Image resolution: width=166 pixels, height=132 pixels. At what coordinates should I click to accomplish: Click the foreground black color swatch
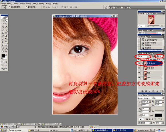point(3,56)
